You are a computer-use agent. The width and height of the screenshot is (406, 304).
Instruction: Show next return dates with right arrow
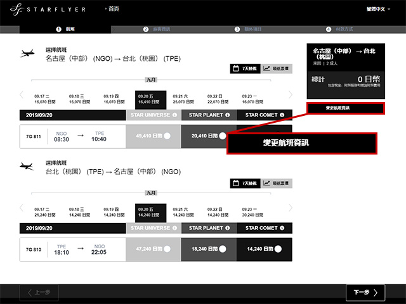pyautogui.click(x=291, y=208)
